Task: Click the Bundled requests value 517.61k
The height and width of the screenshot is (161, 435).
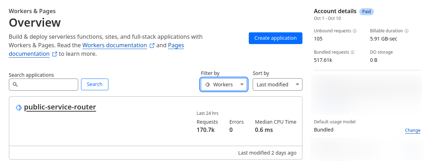Action: (x=323, y=60)
